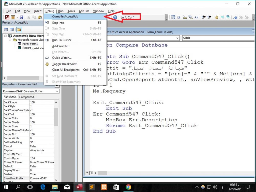256x192 pixels.
Task: Switch to Procedure View at code window bottom
Action: tap(87, 173)
